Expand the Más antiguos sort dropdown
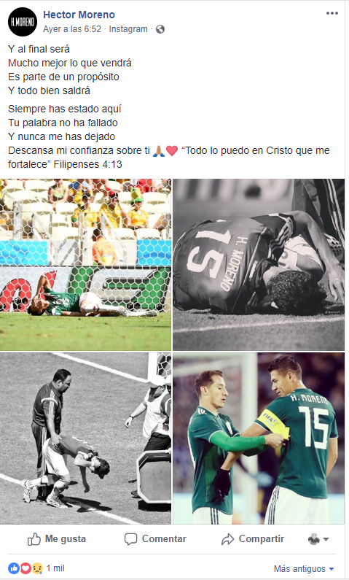 click(304, 568)
